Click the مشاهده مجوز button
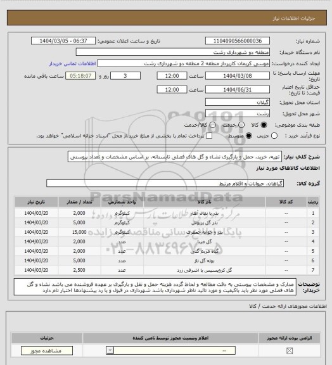Viewport: 332px width, 365px height. [47, 351]
